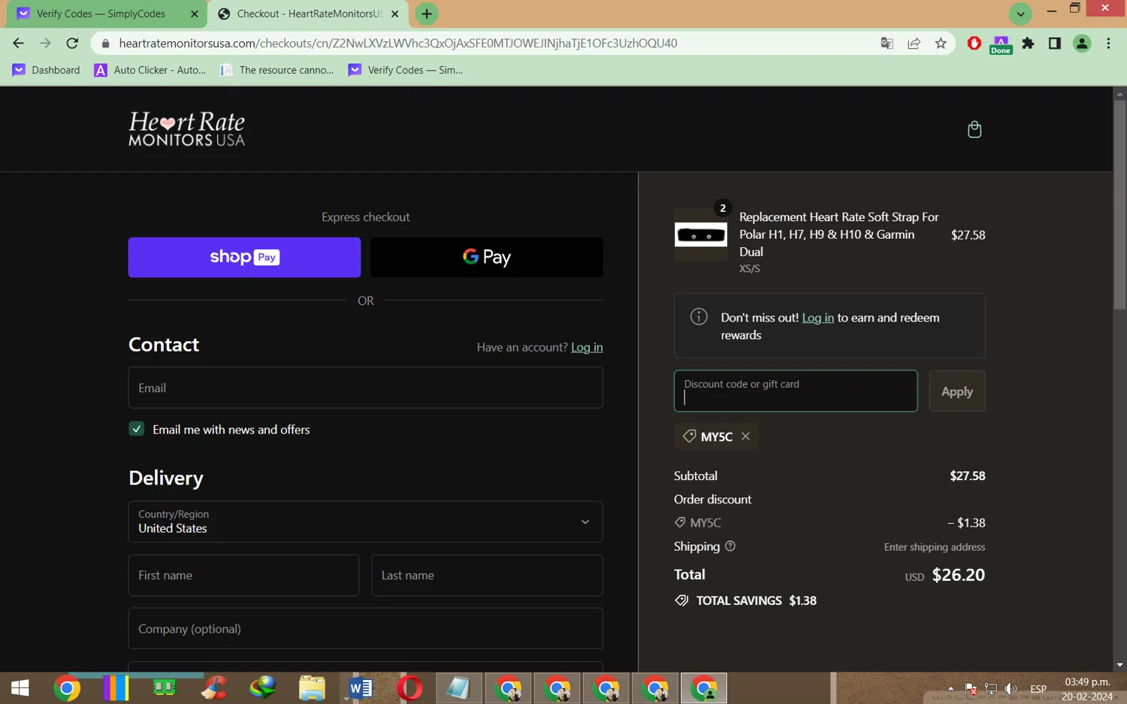Go back using the browser back arrow
1127x704 pixels.
click(19, 44)
